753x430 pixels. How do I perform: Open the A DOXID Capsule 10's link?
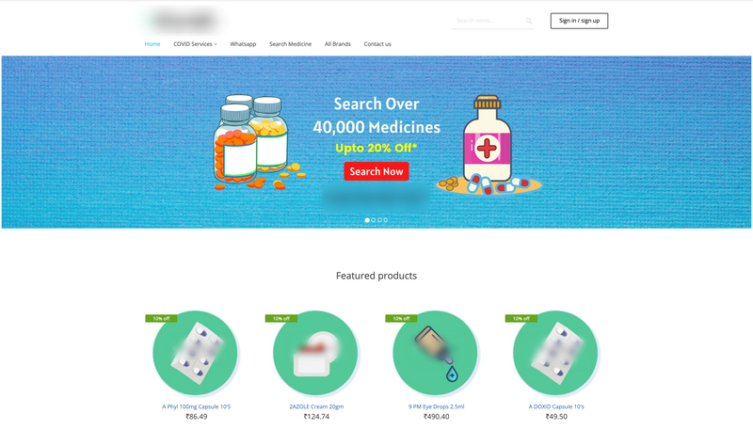[x=556, y=406]
